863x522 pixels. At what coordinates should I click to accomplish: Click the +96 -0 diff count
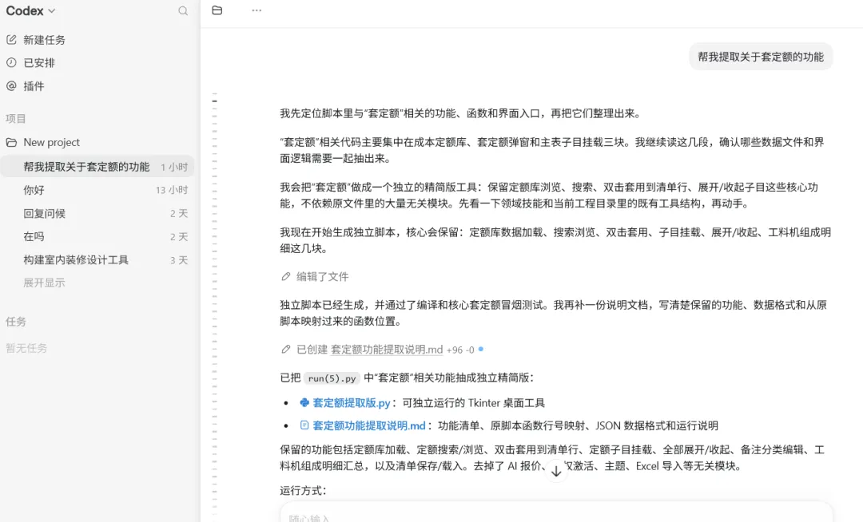pos(460,350)
